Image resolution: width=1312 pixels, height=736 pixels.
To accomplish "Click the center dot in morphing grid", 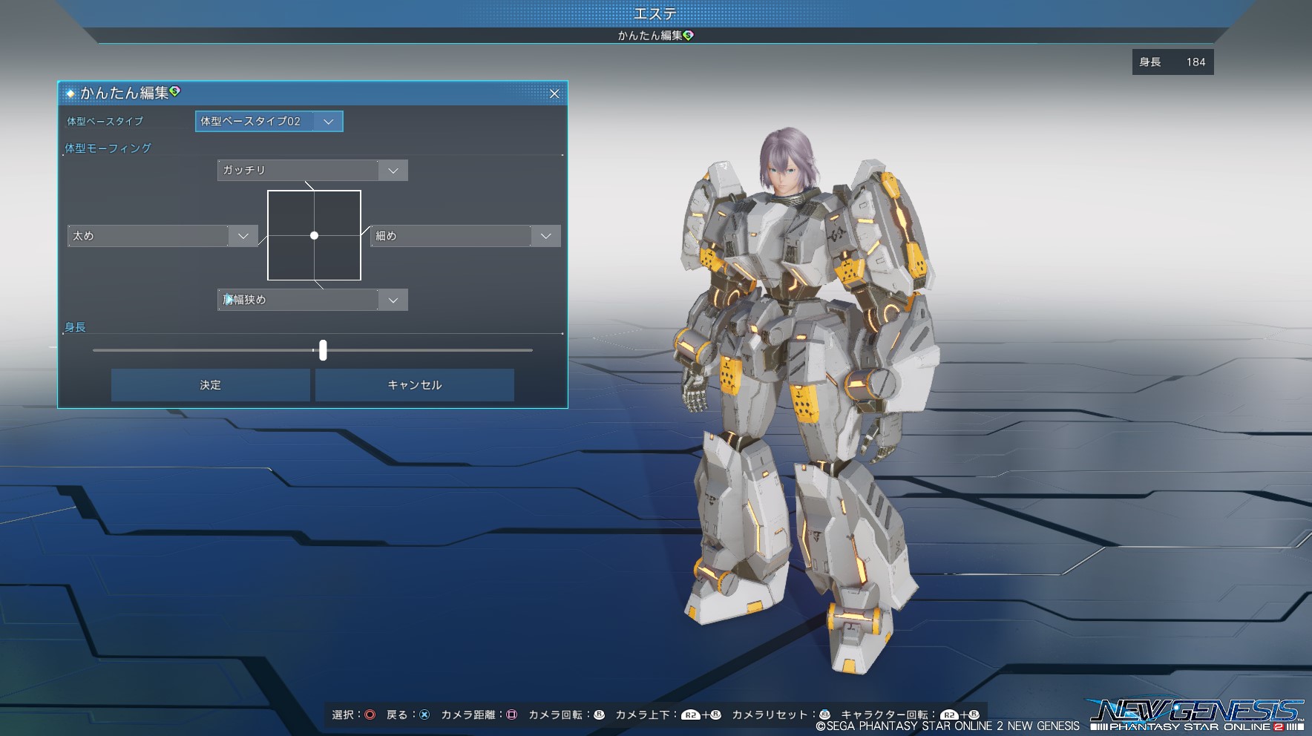I will click(x=314, y=235).
